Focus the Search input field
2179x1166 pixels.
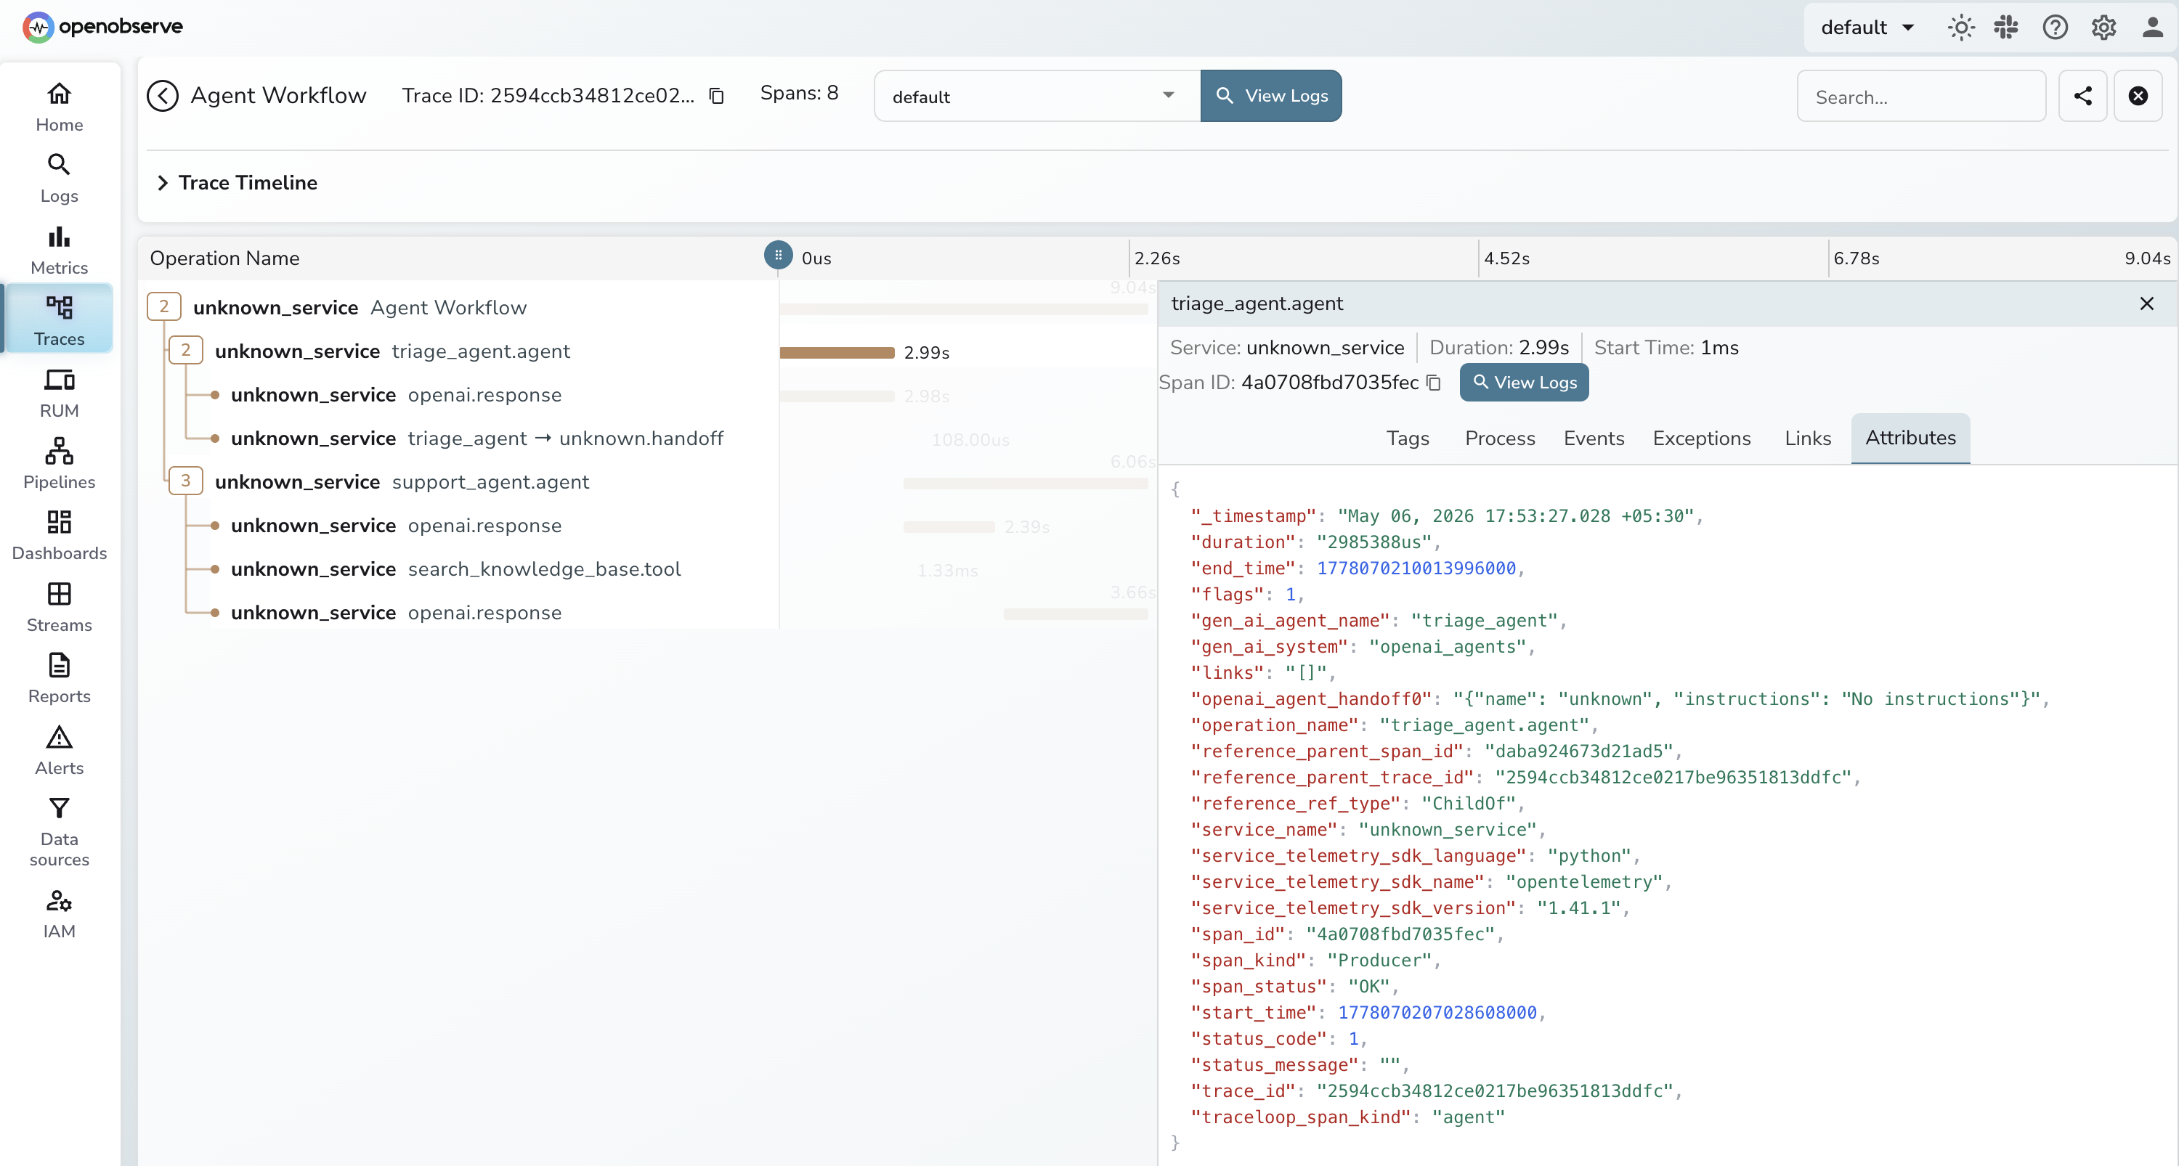(x=1921, y=97)
